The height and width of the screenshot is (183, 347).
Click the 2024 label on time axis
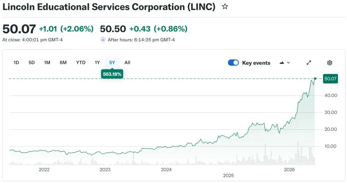166,169
